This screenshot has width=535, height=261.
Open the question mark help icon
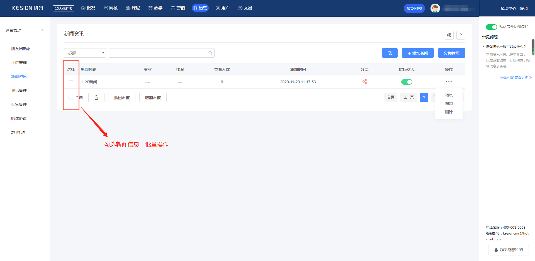[x=461, y=35]
